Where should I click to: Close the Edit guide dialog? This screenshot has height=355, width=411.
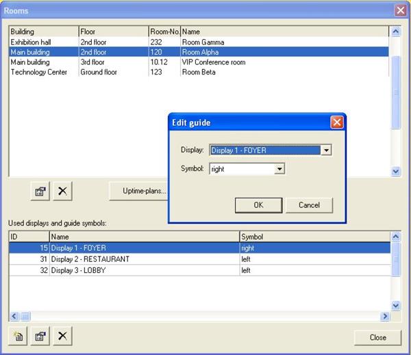336,122
